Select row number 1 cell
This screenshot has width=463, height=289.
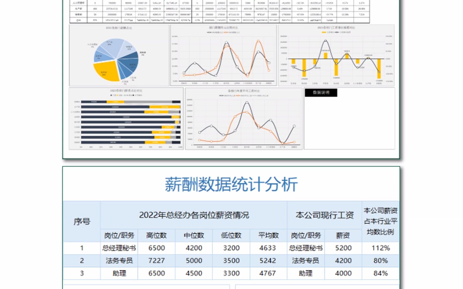pyautogui.click(x=82, y=248)
